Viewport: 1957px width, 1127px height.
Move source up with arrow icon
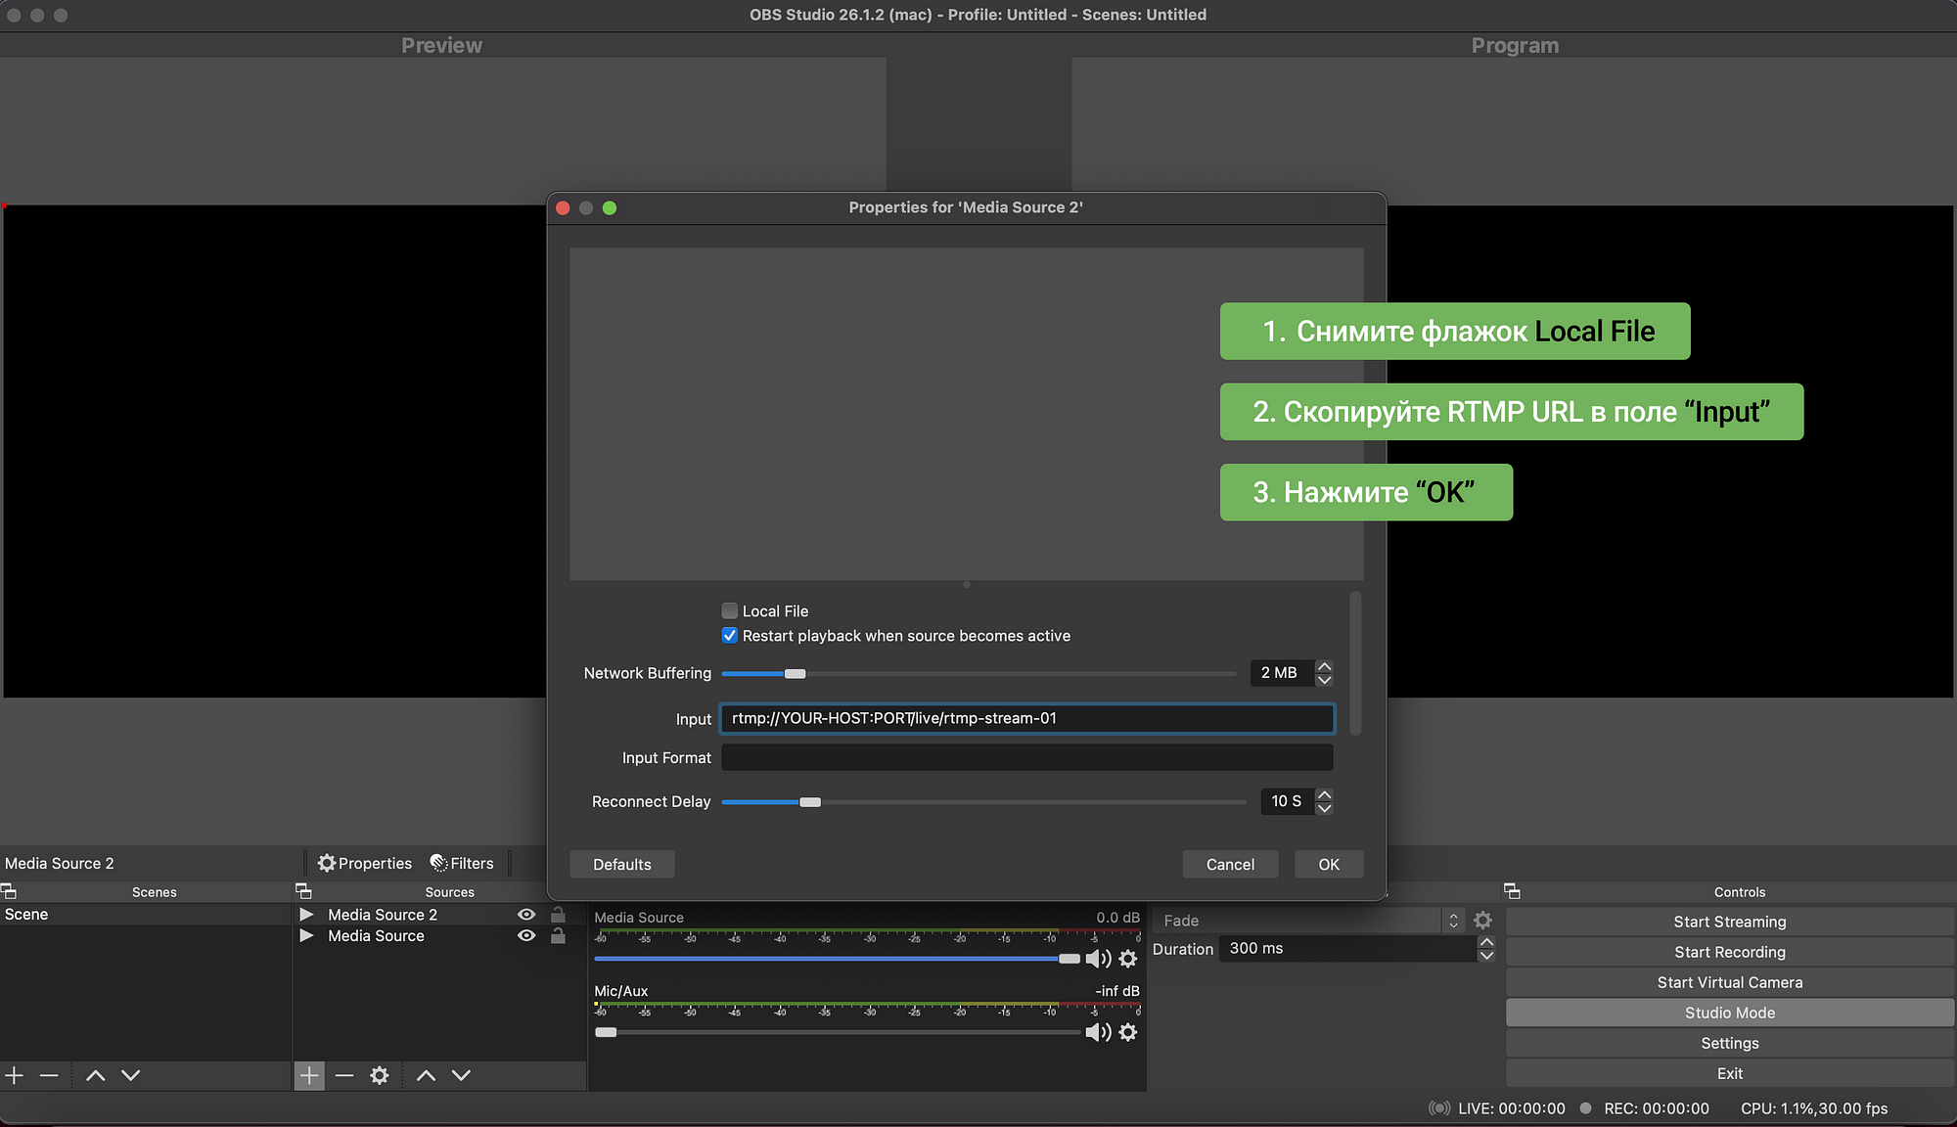pyautogui.click(x=426, y=1075)
